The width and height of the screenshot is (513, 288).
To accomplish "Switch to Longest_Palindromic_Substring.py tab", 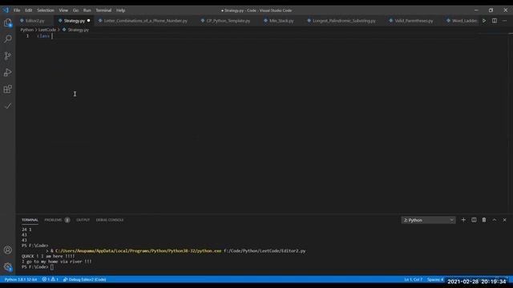I will tap(344, 21).
